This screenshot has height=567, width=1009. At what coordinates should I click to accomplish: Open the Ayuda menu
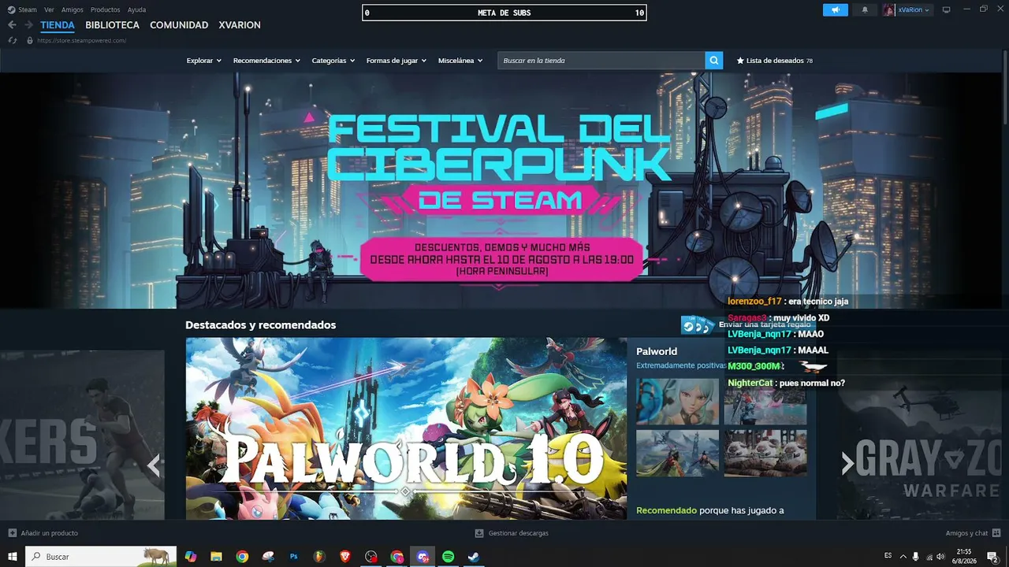pyautogui.click(x=136, y=9)
